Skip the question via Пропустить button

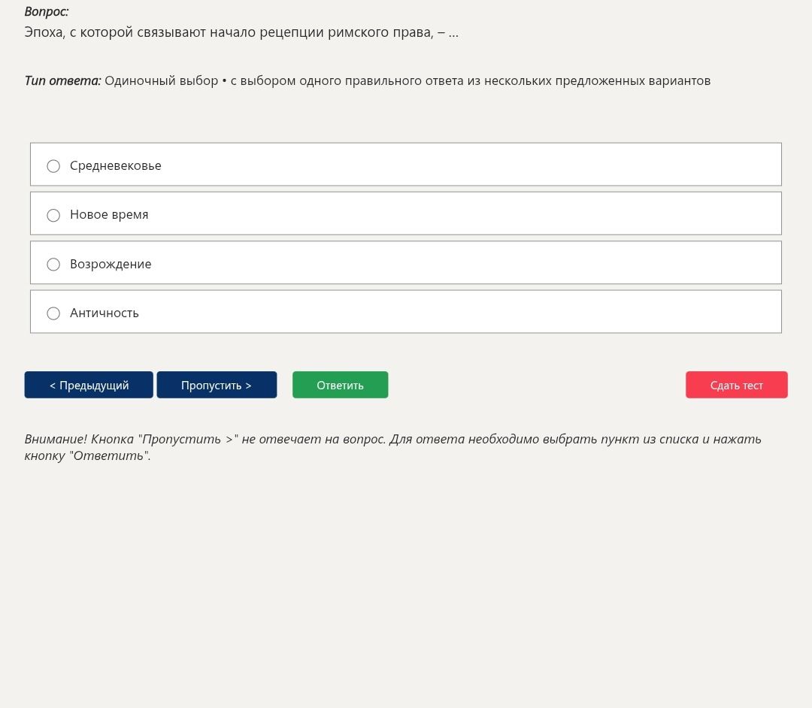(217, 385)
